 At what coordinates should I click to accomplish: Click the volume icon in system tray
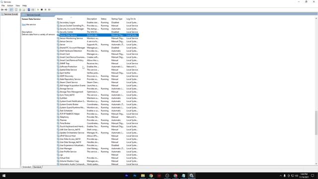297,176
